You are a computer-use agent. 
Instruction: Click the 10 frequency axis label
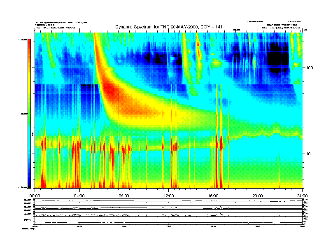[309, 154]
